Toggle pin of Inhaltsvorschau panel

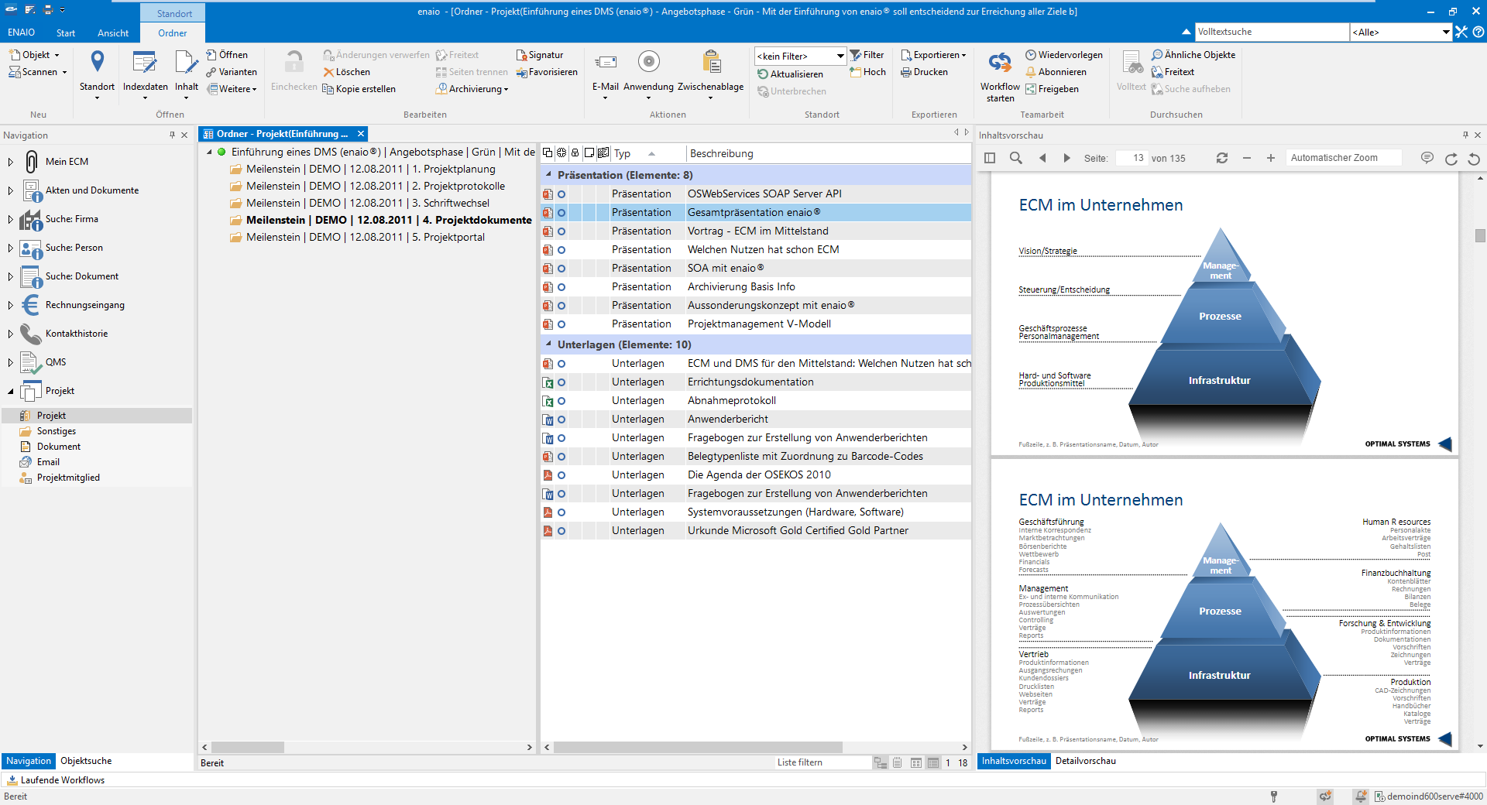click(1465, 135)
